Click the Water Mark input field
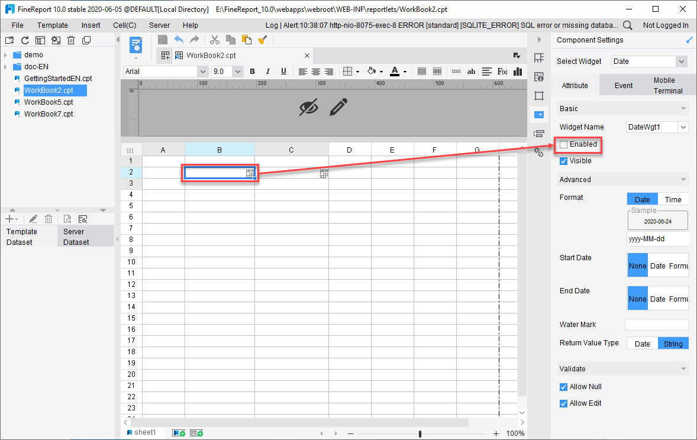The width and height of the screenshot is (697, 440). (657, 325)
